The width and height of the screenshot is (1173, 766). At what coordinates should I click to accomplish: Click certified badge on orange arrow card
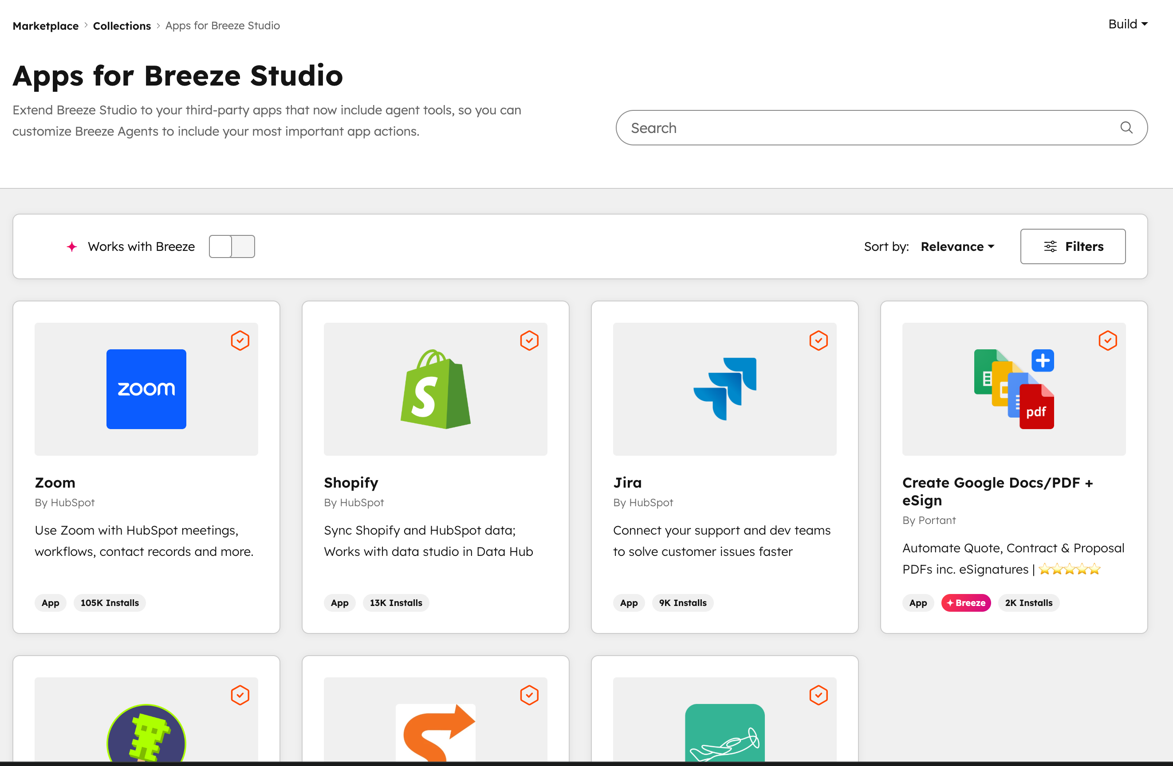pos(529,695)
